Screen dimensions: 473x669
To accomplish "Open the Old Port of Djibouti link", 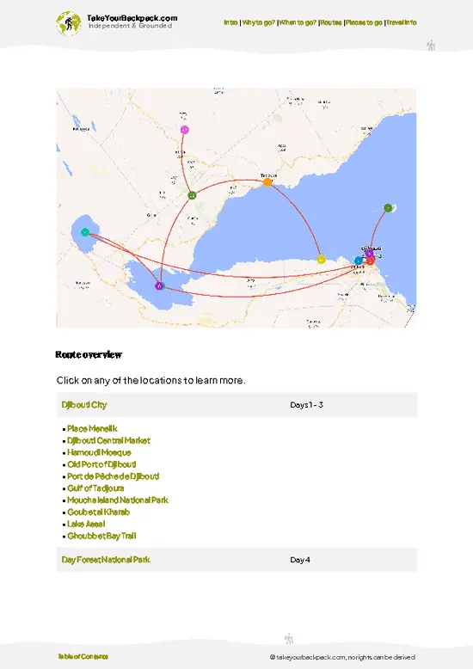I will [x=101, y=464].
